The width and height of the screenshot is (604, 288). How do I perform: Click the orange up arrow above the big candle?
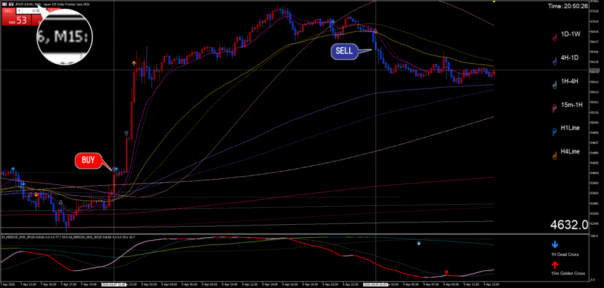click(x=134, y=63)
